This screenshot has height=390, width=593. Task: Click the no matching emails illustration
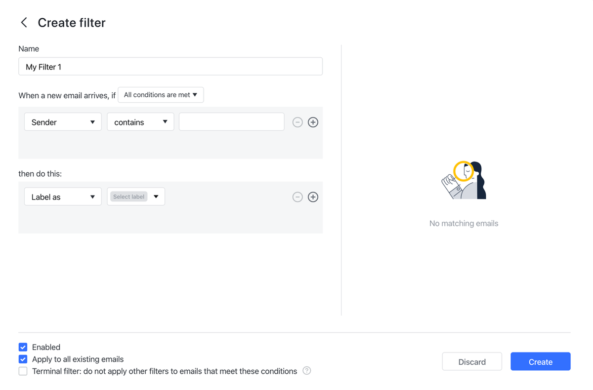pos(464,180)
